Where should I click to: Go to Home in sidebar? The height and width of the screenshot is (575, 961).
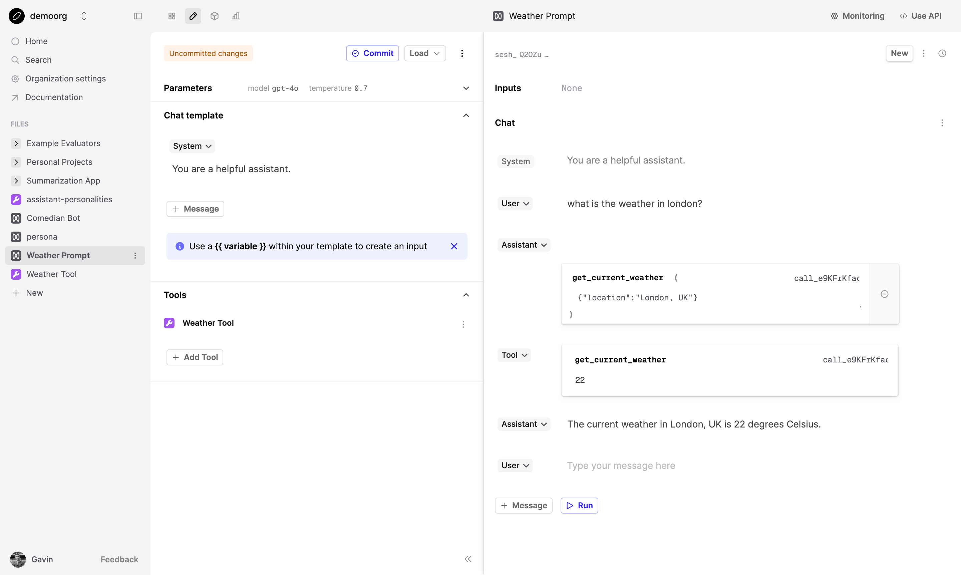[36, 41]
